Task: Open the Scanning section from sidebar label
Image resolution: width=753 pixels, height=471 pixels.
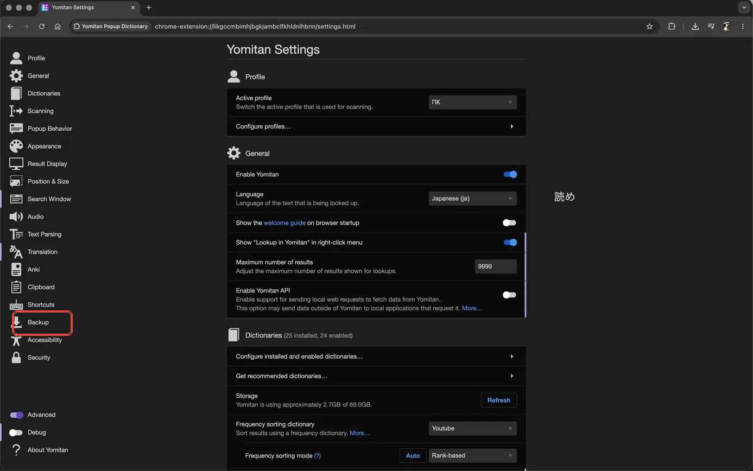Action: pyautogui.click(x=40, y=111)
